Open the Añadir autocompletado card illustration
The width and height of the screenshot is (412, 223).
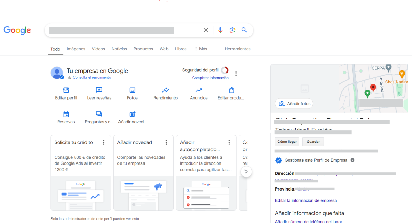coord(206,193)
